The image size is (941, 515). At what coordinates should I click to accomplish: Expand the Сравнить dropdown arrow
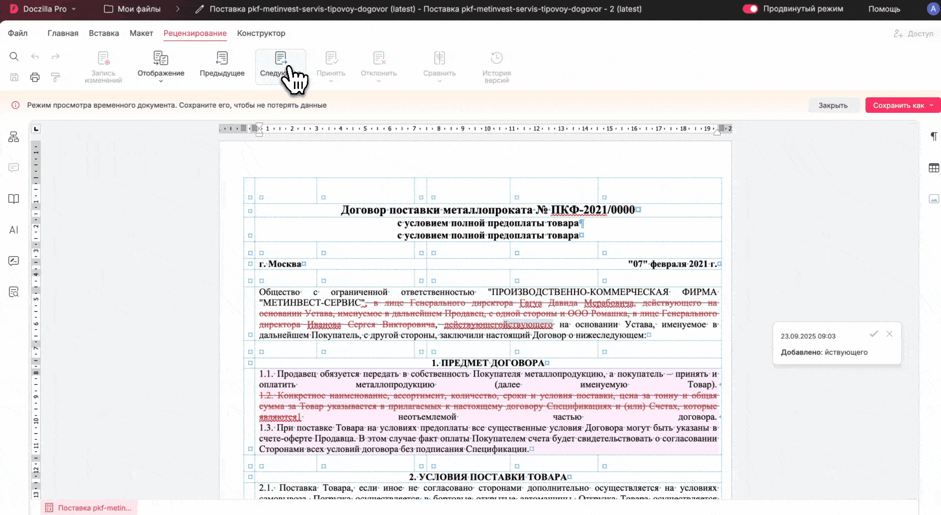[x=439, y=81]
